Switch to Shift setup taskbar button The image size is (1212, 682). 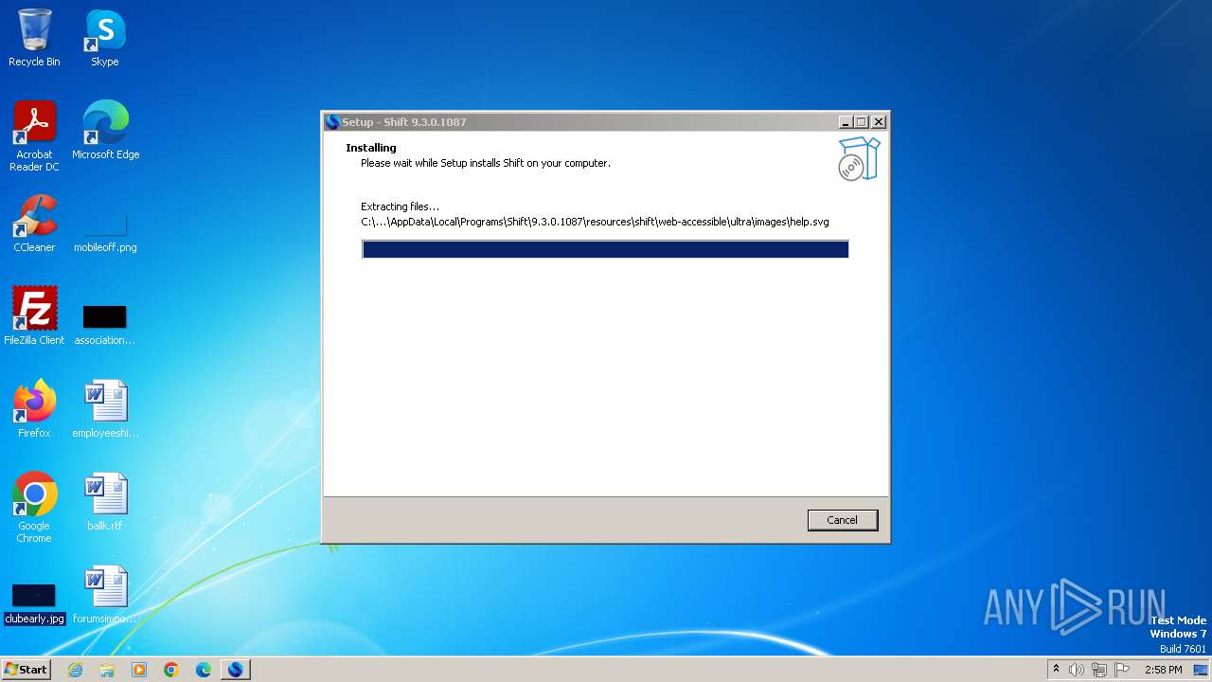pyautogui.click(x=236, y=670)
